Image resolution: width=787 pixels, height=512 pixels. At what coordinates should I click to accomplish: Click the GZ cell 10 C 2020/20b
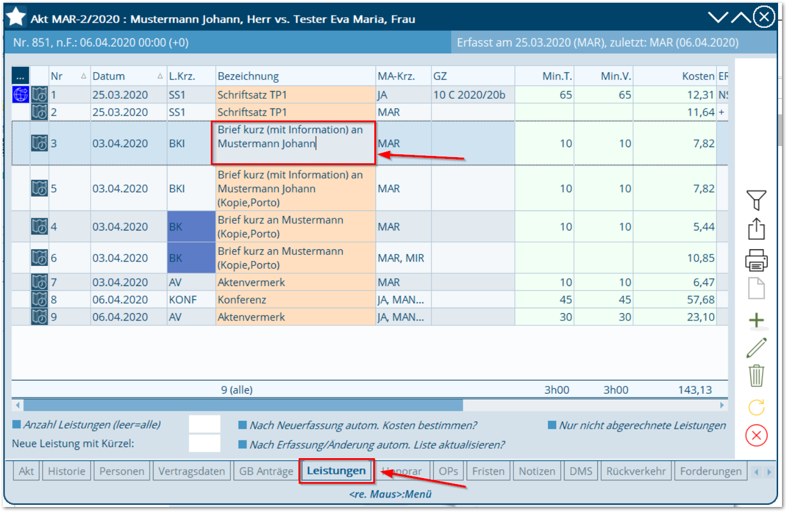click(473, 94)
